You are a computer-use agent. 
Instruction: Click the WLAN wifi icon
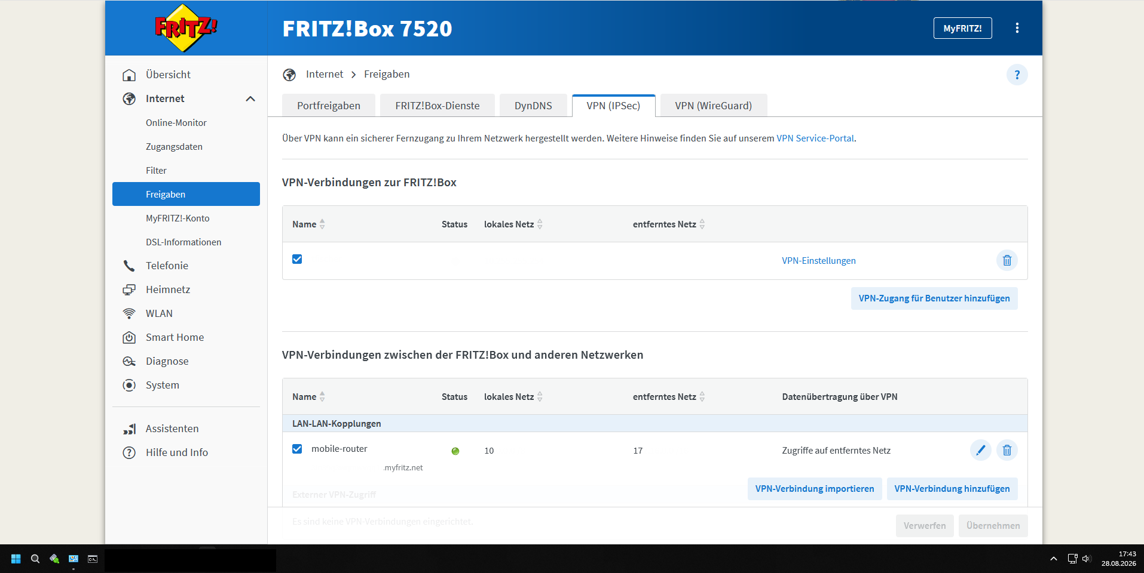(129, 313)
